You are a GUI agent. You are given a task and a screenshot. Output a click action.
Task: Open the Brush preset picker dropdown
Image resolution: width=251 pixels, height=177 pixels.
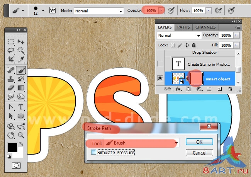click(x=43, y=11)
